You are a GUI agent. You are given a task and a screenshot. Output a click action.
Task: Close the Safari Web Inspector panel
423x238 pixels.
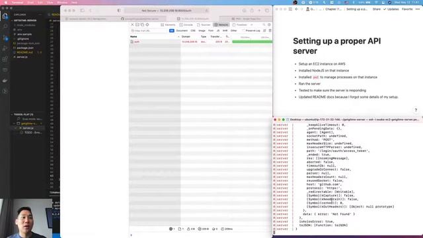click(x=132, y=24)
